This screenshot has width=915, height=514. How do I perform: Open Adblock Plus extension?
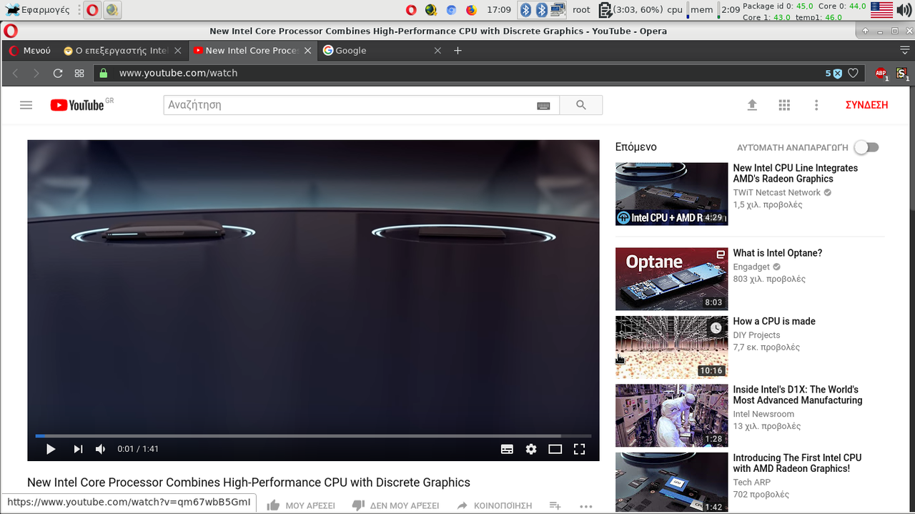click(881, 73)
